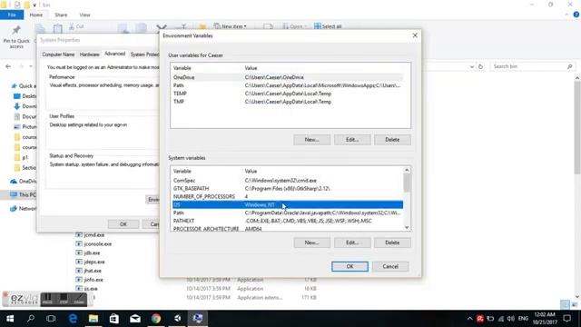Click Pin to Quick access in ribbon

click(x=16, y=37)
